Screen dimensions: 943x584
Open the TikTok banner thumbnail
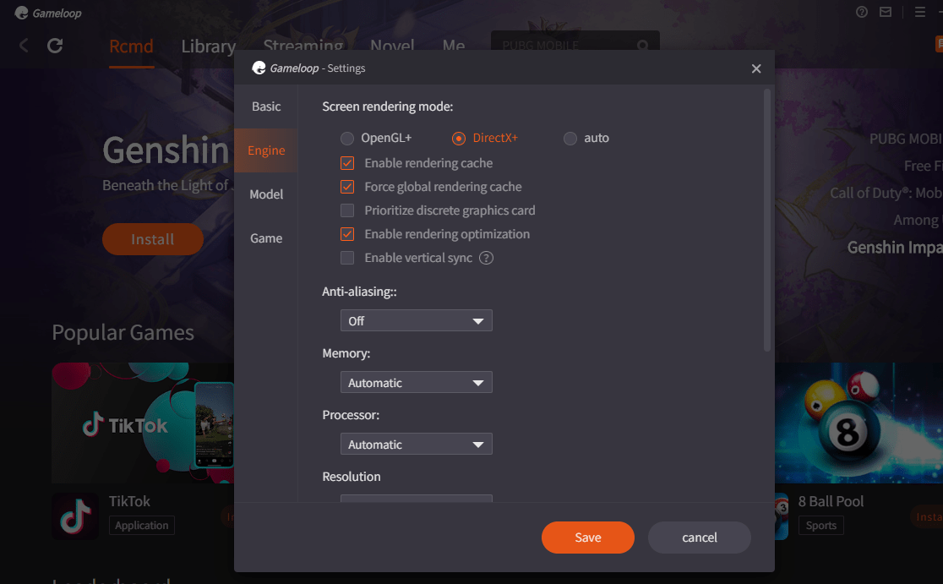(x=143, y=423)
